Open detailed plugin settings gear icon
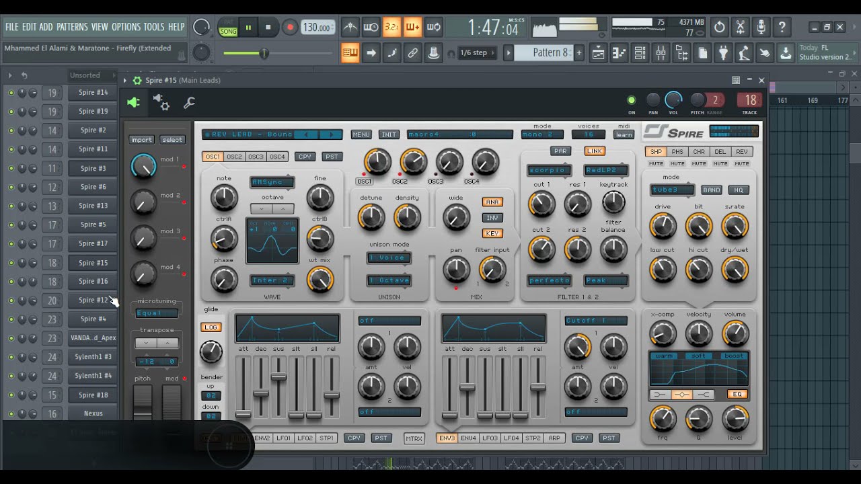Image resolution: width=861 pixels, height=484 pixels. click(x=161, y=102)
